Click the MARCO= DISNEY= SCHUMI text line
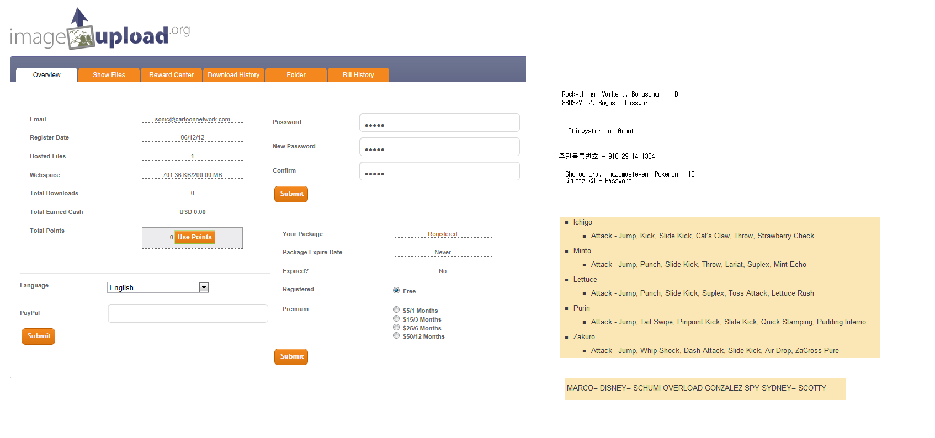Screen dimensions: 935x438 (697, 388)
